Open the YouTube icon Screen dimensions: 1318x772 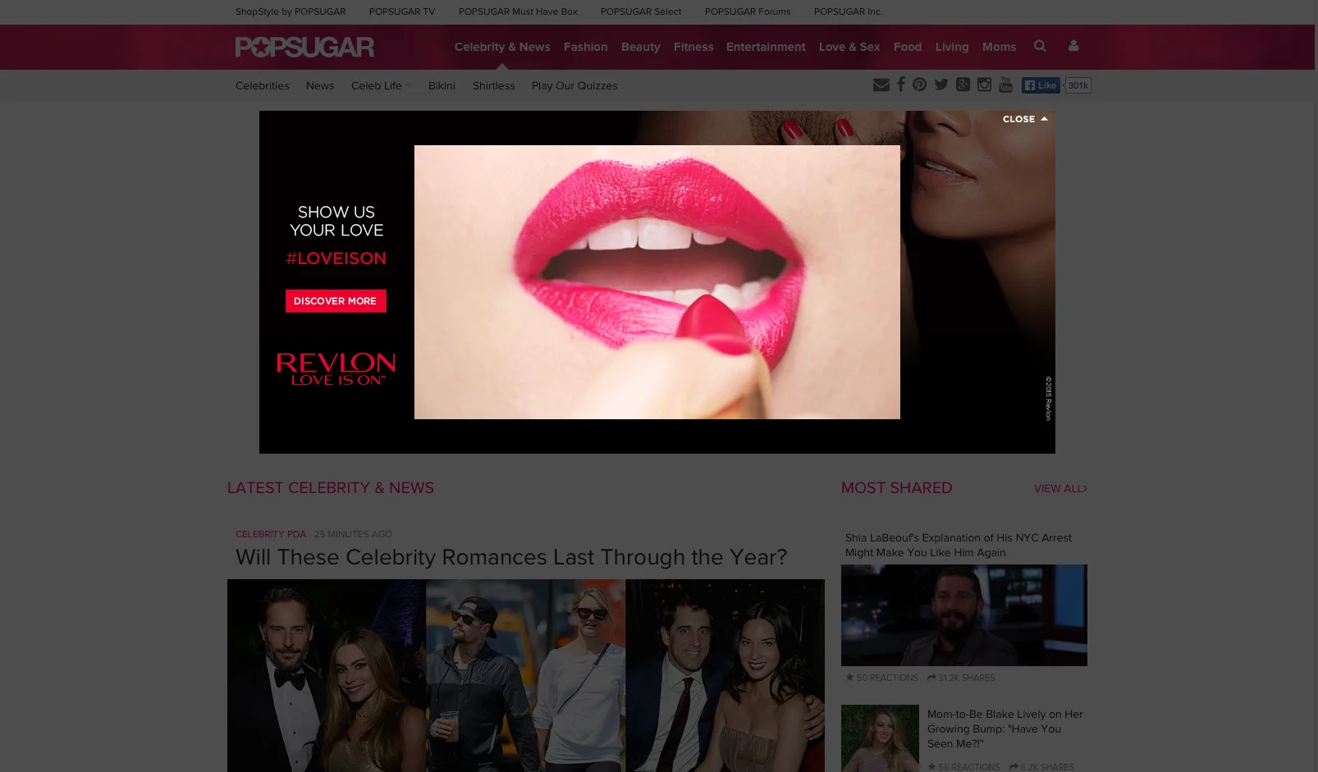click(x=1005, y=85)
